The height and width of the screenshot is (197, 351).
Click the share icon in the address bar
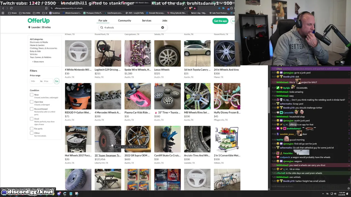185,8
